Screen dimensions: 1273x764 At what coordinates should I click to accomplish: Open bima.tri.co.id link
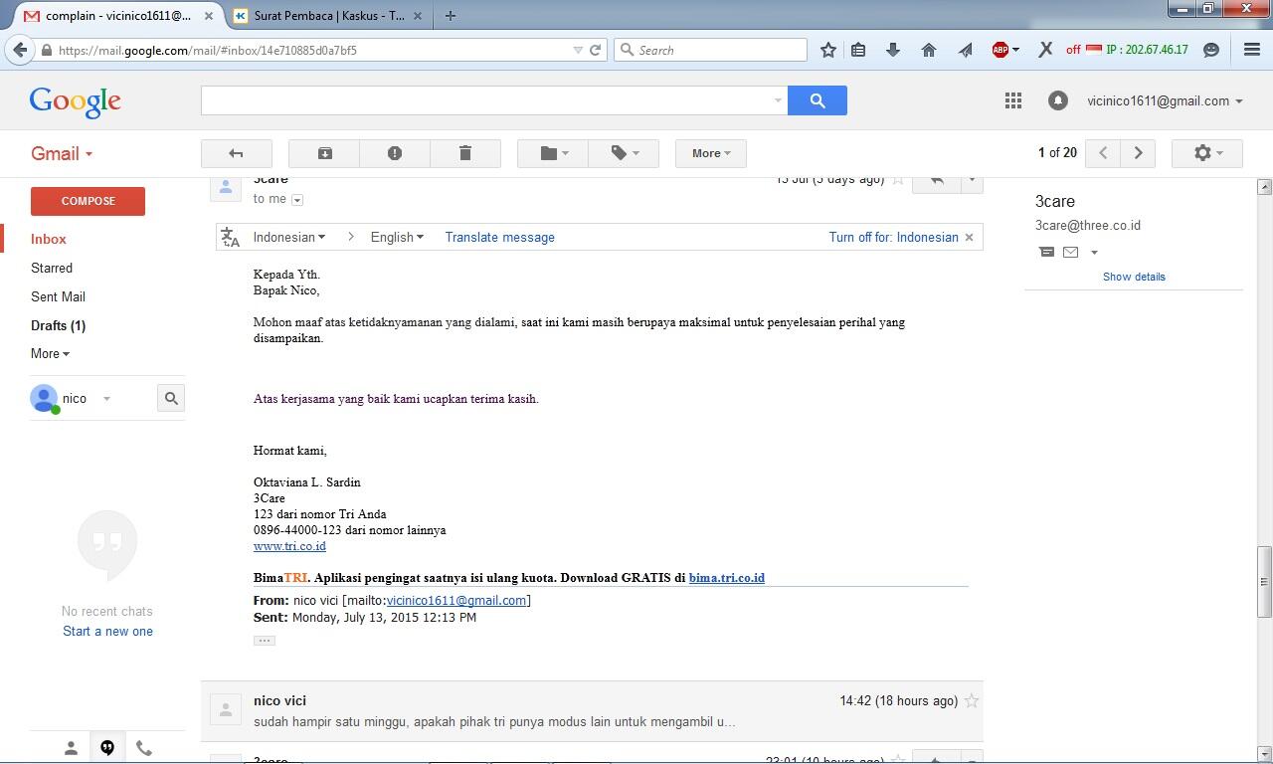point(727,577)
